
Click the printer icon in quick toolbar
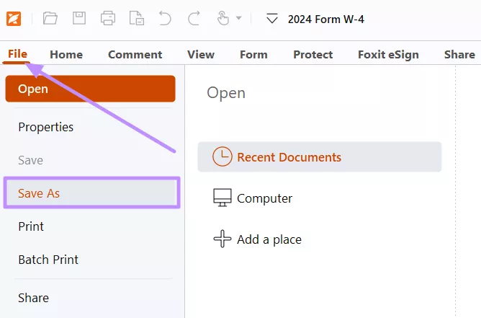click(108, 19)
